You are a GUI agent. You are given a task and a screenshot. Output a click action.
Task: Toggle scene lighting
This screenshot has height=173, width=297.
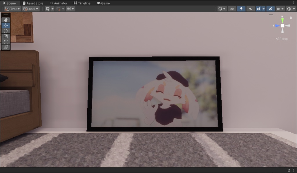coord(241,9)
